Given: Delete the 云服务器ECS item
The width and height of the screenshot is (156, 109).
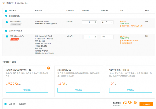Looking at the screenshot, I should (147, 36).
